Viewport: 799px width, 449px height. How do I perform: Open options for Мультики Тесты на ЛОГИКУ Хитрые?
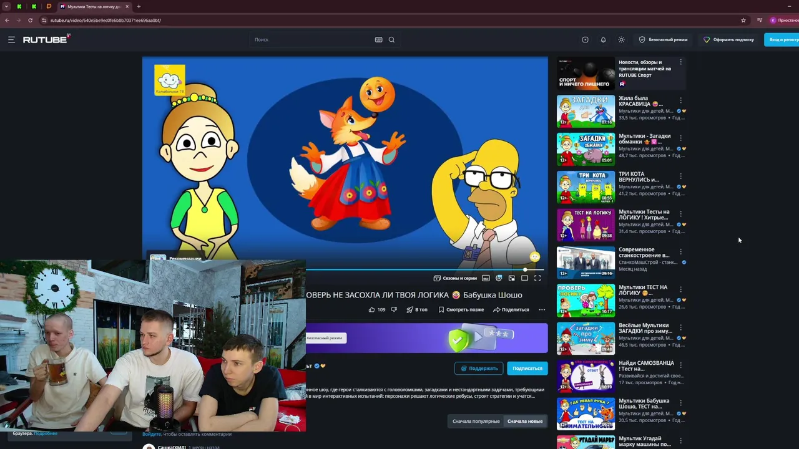[680, 214]
